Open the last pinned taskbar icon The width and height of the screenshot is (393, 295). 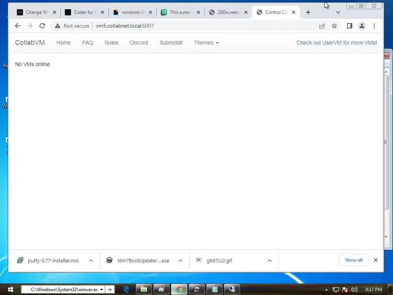232,290
